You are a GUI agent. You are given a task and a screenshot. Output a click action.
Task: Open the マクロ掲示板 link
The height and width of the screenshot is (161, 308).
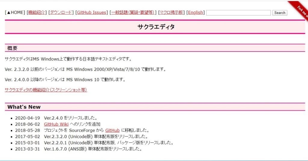pyautogui.click(x=171, y=13)
